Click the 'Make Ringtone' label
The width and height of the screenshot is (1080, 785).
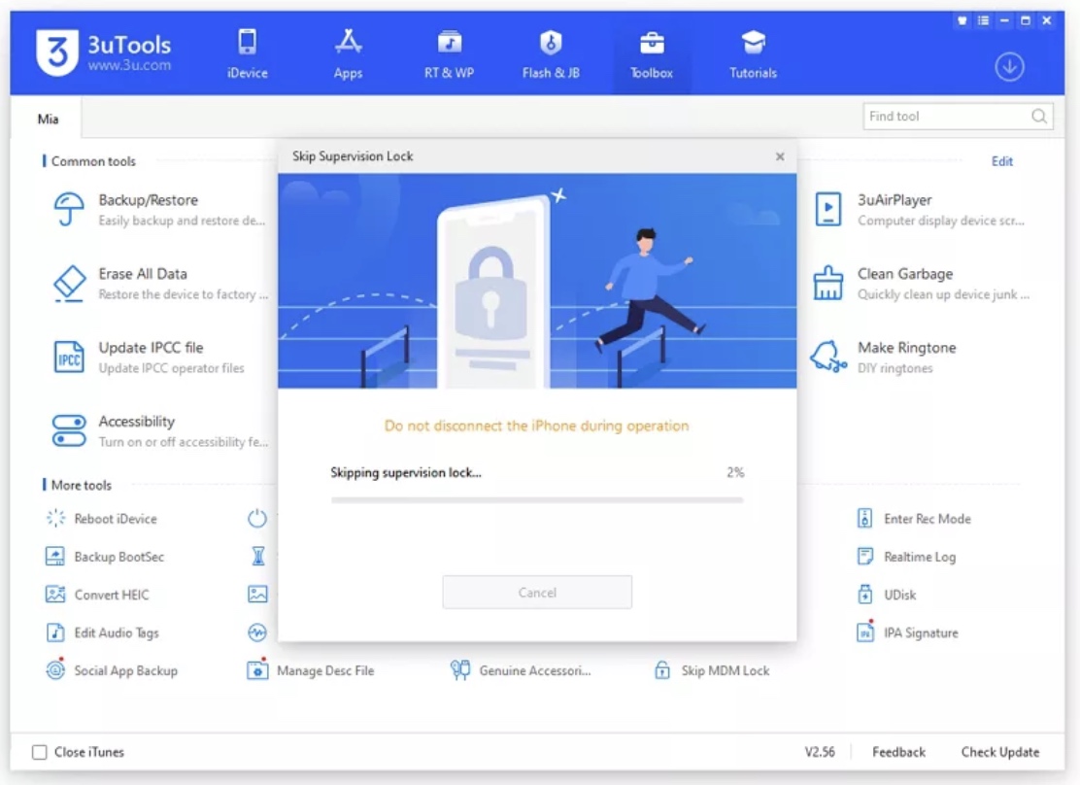(906, 348)
